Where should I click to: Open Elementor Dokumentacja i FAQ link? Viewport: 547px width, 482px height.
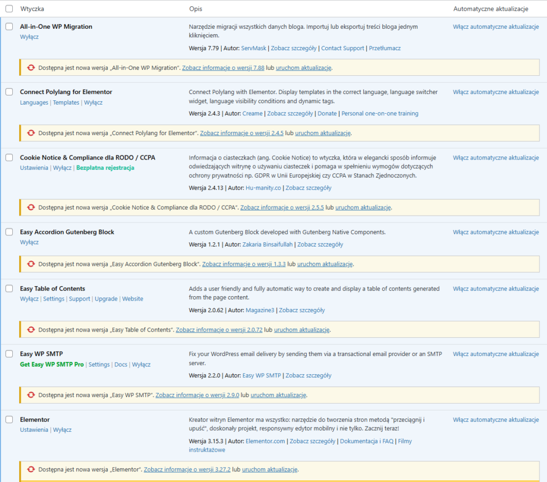coord(366,441)
